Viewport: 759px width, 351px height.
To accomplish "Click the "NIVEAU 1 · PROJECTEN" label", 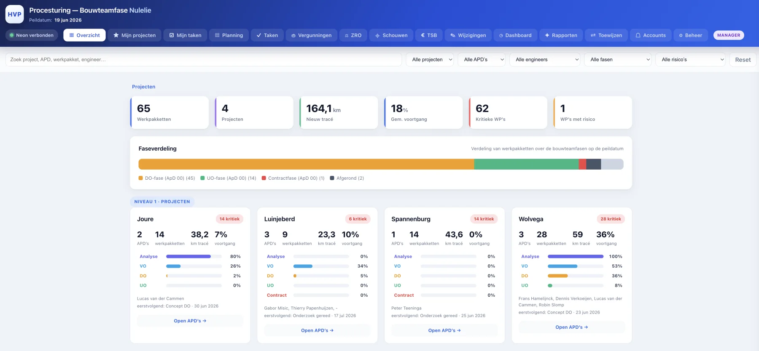I will 162,202.
